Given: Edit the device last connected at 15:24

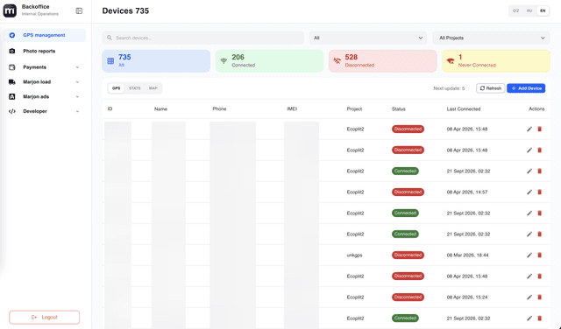Looking at the screenshot, I should [x=529, y=297].
